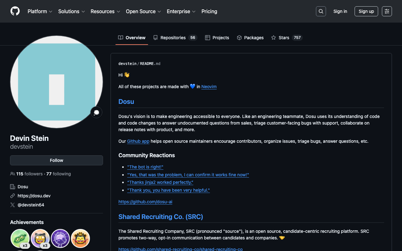Open the devstein repository link in README path
This screenshot has height=251, width=402.
point(128,64)
